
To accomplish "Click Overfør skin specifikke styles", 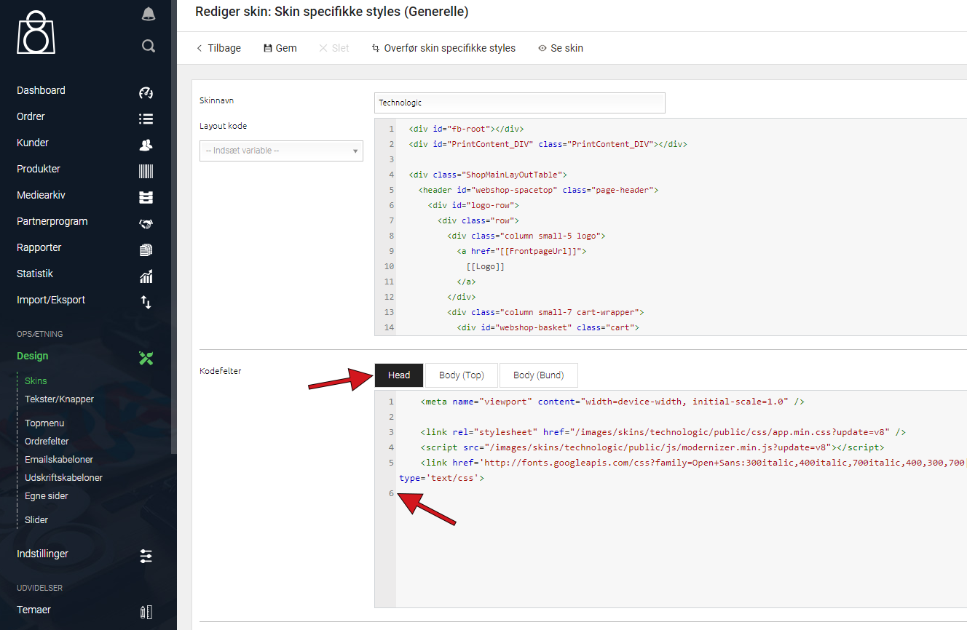I will [x=443, y=48].
